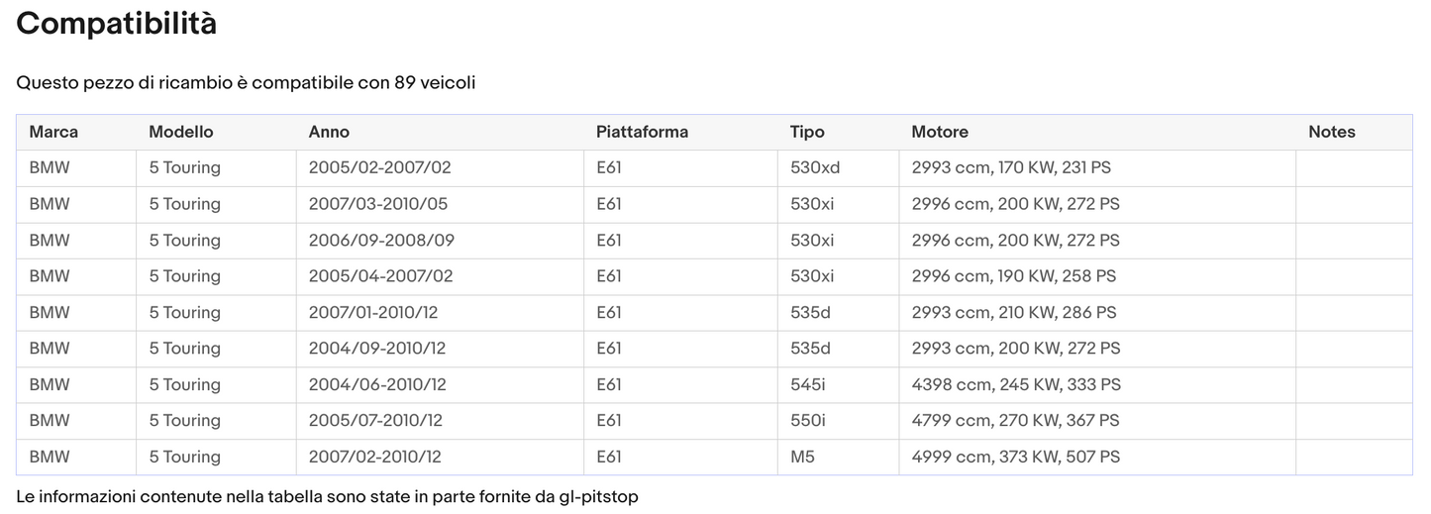The image size is (1431, 514).
Task: Click year range 2005/02-2007/02
Action: pyautogui.click(x=379, y=168)
